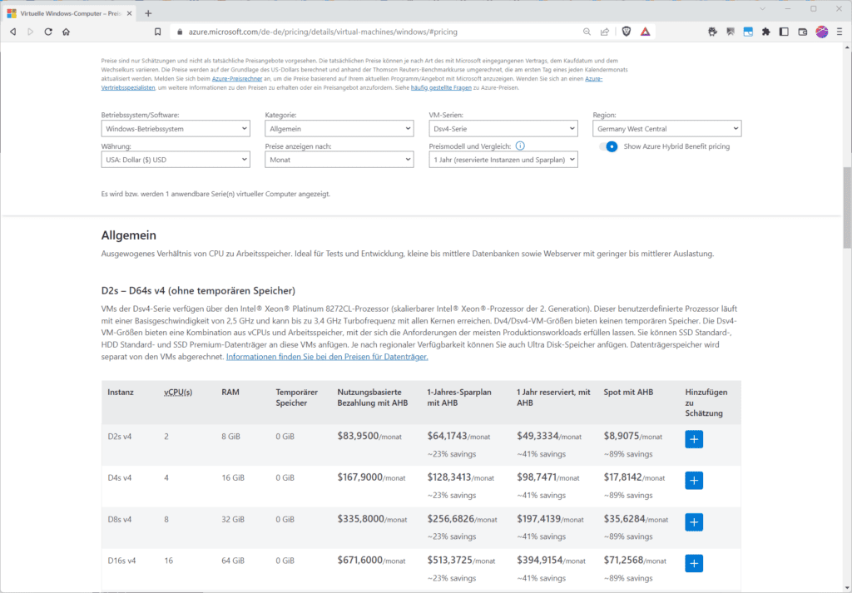852x593 pixels.
Task: Add D16s v4 to the estimate
Action: coord(694,563)
